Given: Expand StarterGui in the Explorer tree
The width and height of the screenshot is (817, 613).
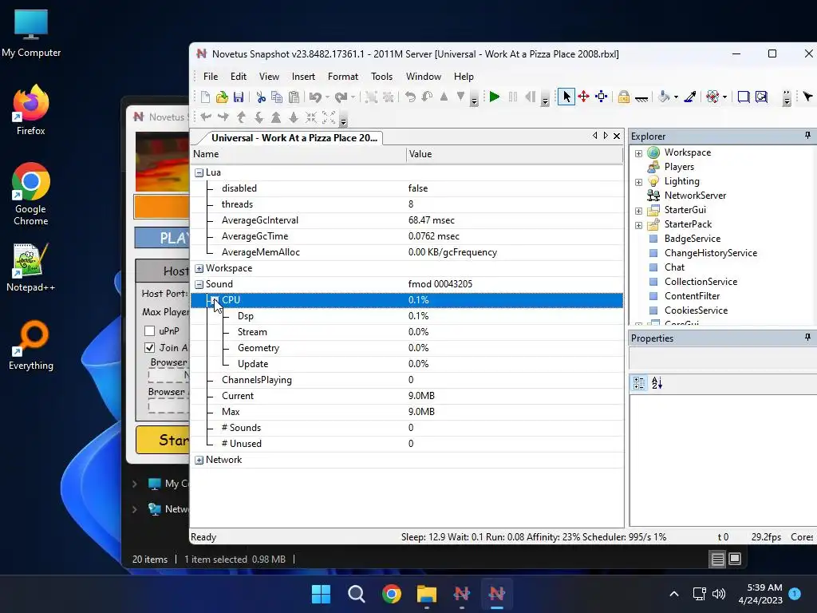Looking at the screenshot, I should [638, 211].
